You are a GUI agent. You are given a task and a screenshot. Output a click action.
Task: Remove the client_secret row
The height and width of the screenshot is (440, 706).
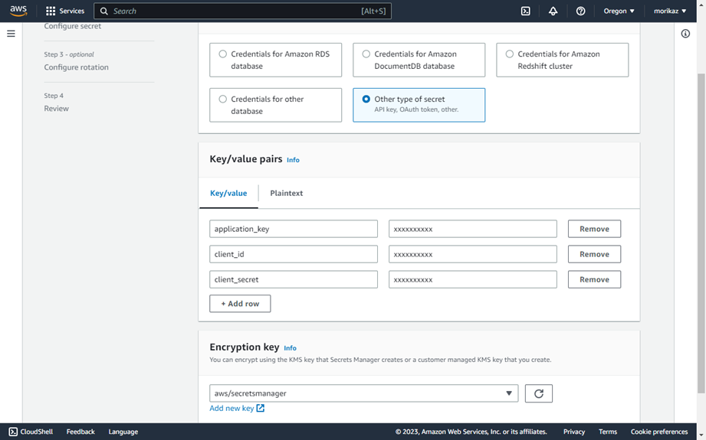pyautogui.click(x=594, y=279)
